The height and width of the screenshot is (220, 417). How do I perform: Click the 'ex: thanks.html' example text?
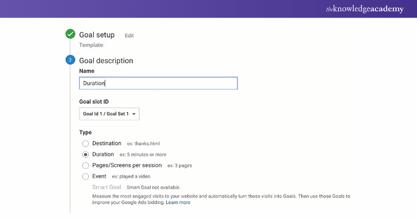point(143,144)
